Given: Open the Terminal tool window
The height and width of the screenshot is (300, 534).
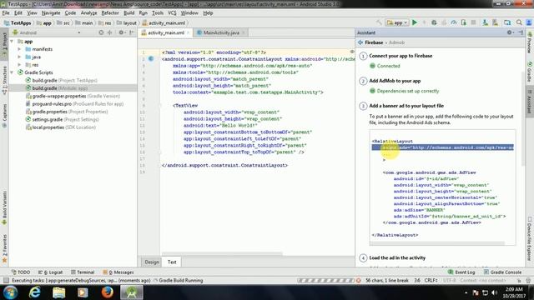Looking at the screenshot, I should [x=83, y=272].
